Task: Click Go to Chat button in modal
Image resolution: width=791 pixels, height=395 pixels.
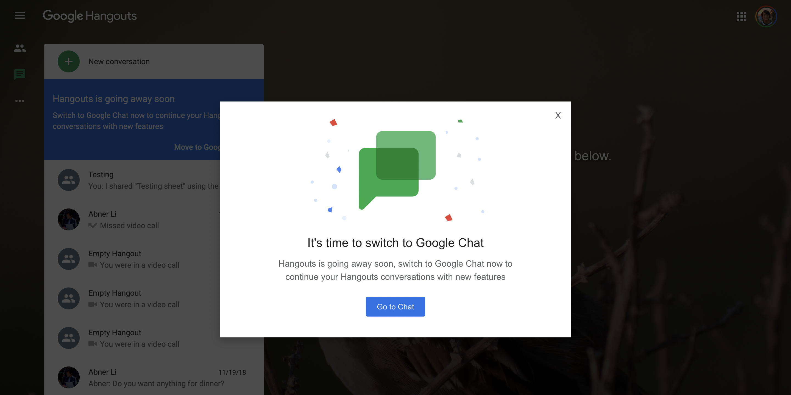Action: point(396,306)
